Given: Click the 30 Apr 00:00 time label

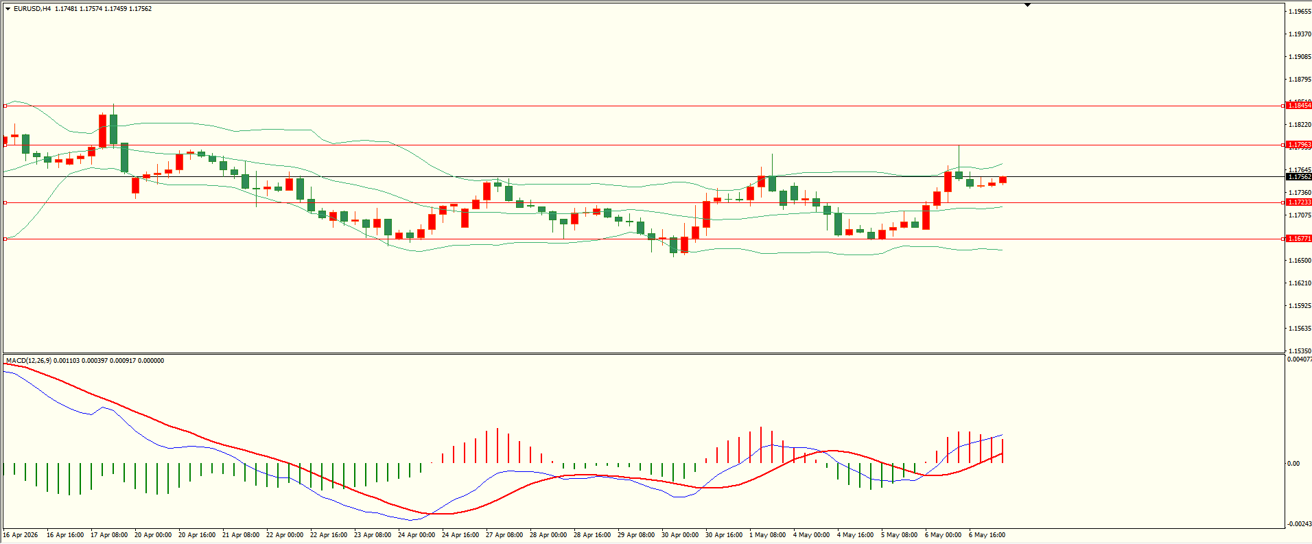Looking at the screenshot, I should click(x=680, y=535).
